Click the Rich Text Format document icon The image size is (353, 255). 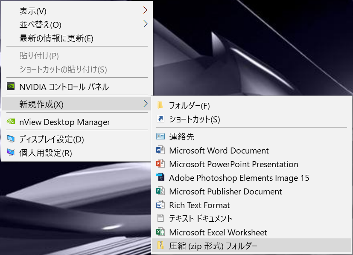(x=160, y=205)
